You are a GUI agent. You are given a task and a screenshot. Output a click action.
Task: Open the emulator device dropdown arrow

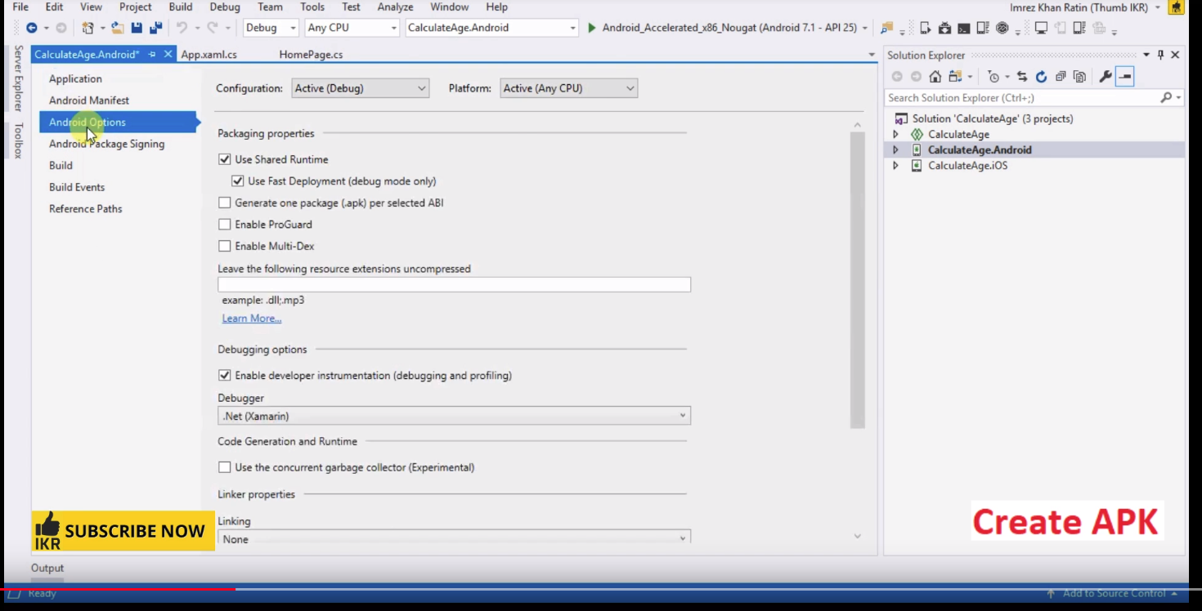click(x=864, y=28)
